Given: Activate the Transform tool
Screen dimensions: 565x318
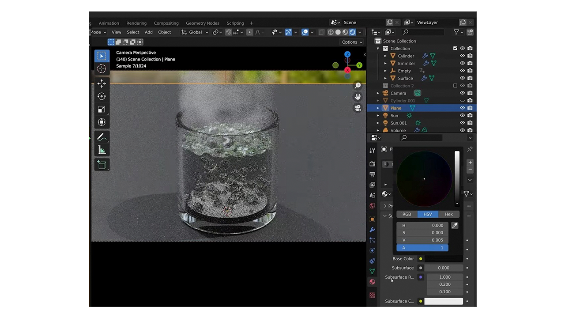Looking at the screenshot, I should [x=102, y=122].
